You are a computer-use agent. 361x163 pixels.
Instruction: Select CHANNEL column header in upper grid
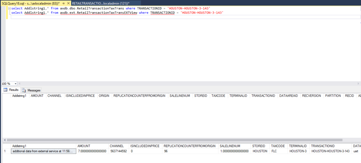[54, 96]
